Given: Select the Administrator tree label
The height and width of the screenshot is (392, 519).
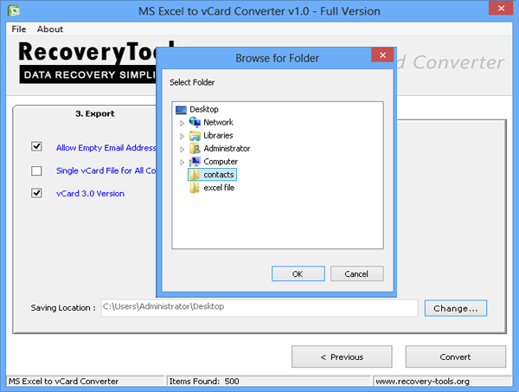Looking at the screenshot, I should pyautogui.click(x=227, y=149).
